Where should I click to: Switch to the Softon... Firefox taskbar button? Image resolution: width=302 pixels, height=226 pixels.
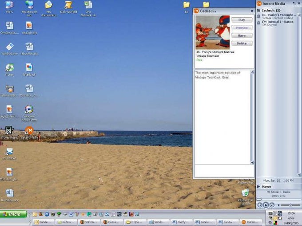89,222
